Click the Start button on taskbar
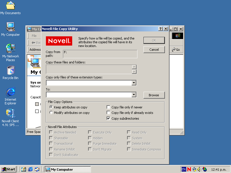 coord(9,169)
